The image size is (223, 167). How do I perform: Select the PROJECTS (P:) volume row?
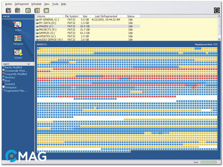pyautogui.click(x=88, y=30)
